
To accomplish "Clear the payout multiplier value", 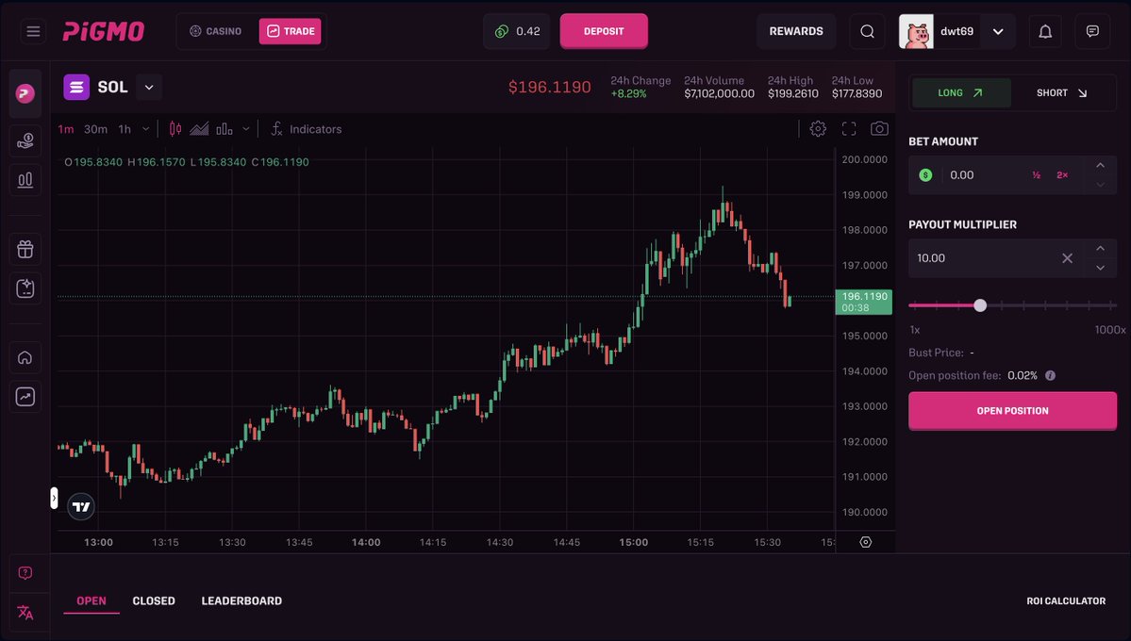I will [1067, 258].
